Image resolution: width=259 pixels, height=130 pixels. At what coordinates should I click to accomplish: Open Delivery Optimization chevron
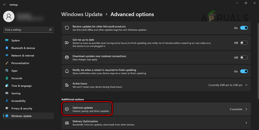pos(246,123)
